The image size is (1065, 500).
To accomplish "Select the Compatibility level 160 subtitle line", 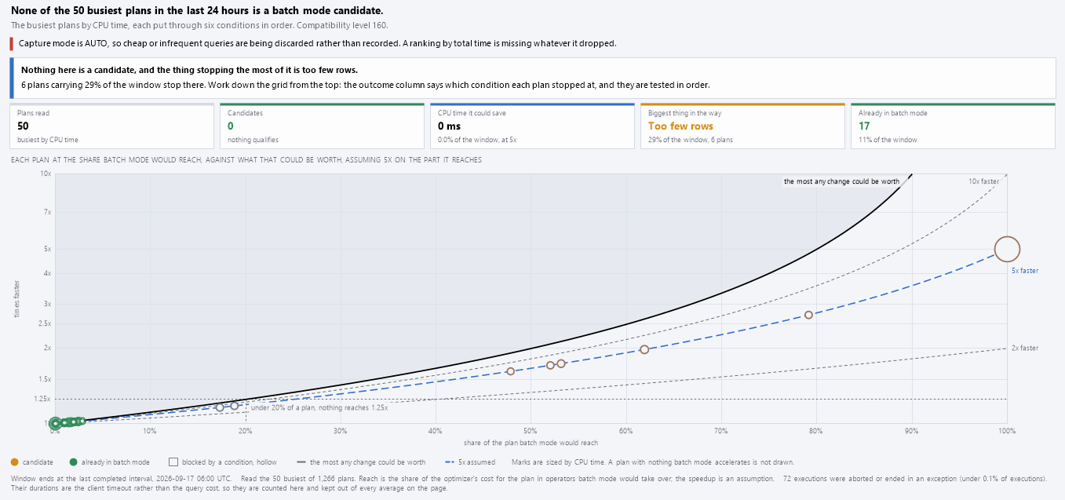I will (x=199, y=25).
